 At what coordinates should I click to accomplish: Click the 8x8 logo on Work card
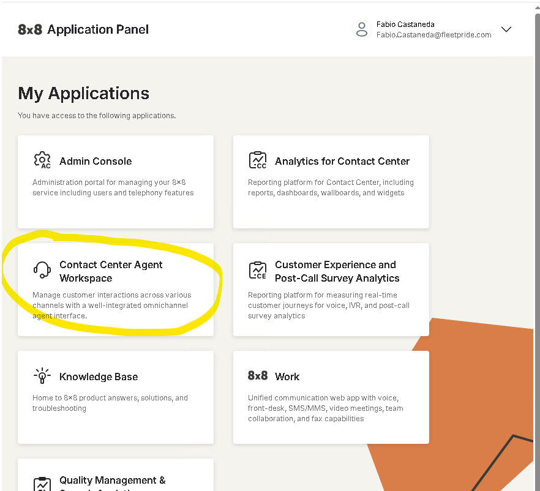[x=258, y=375]
